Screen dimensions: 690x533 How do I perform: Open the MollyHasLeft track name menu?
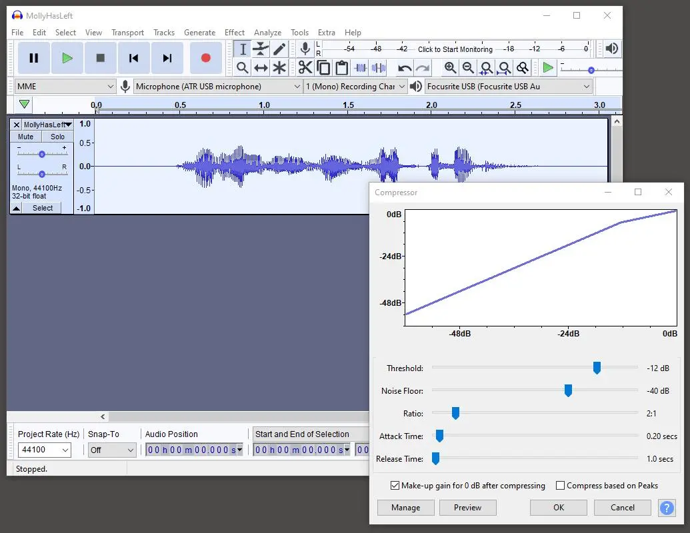click(47, 125)
